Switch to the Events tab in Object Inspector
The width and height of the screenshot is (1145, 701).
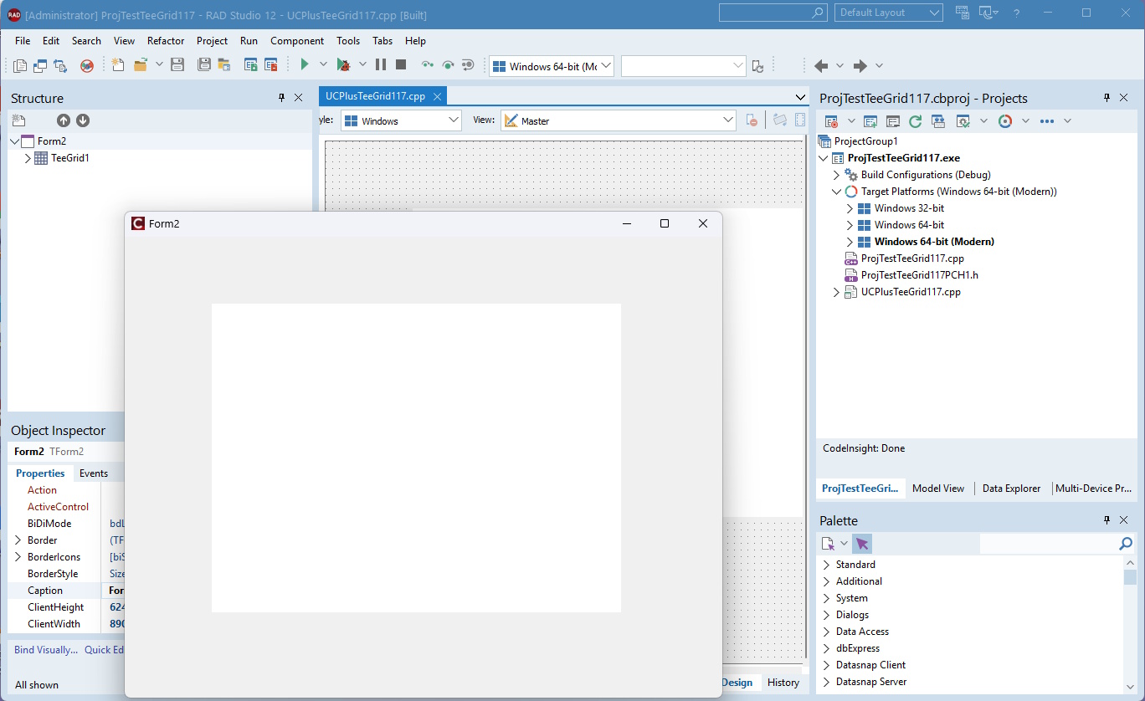click(x=94, y=473)
